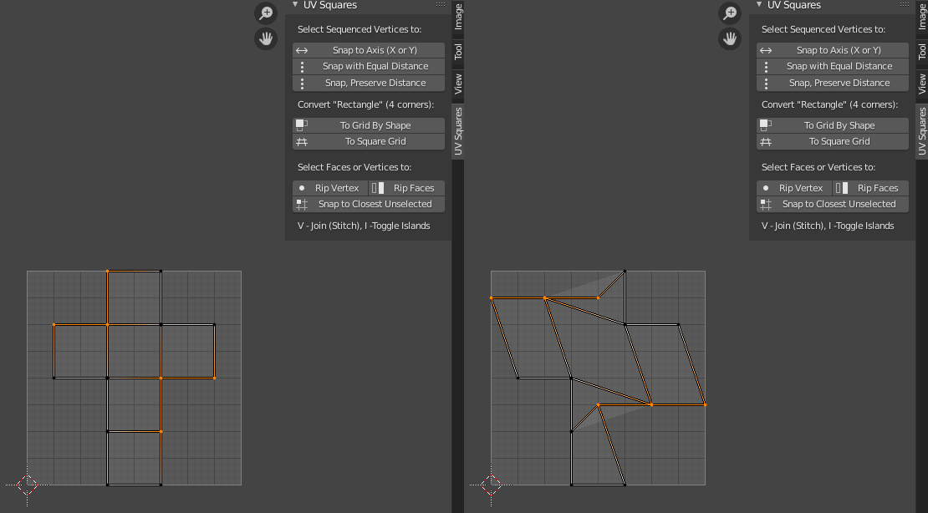The height and width of the screenshot is (513, 928).
Task: Click Snap with Equal Distance in left panel
Action: point(369,66)
